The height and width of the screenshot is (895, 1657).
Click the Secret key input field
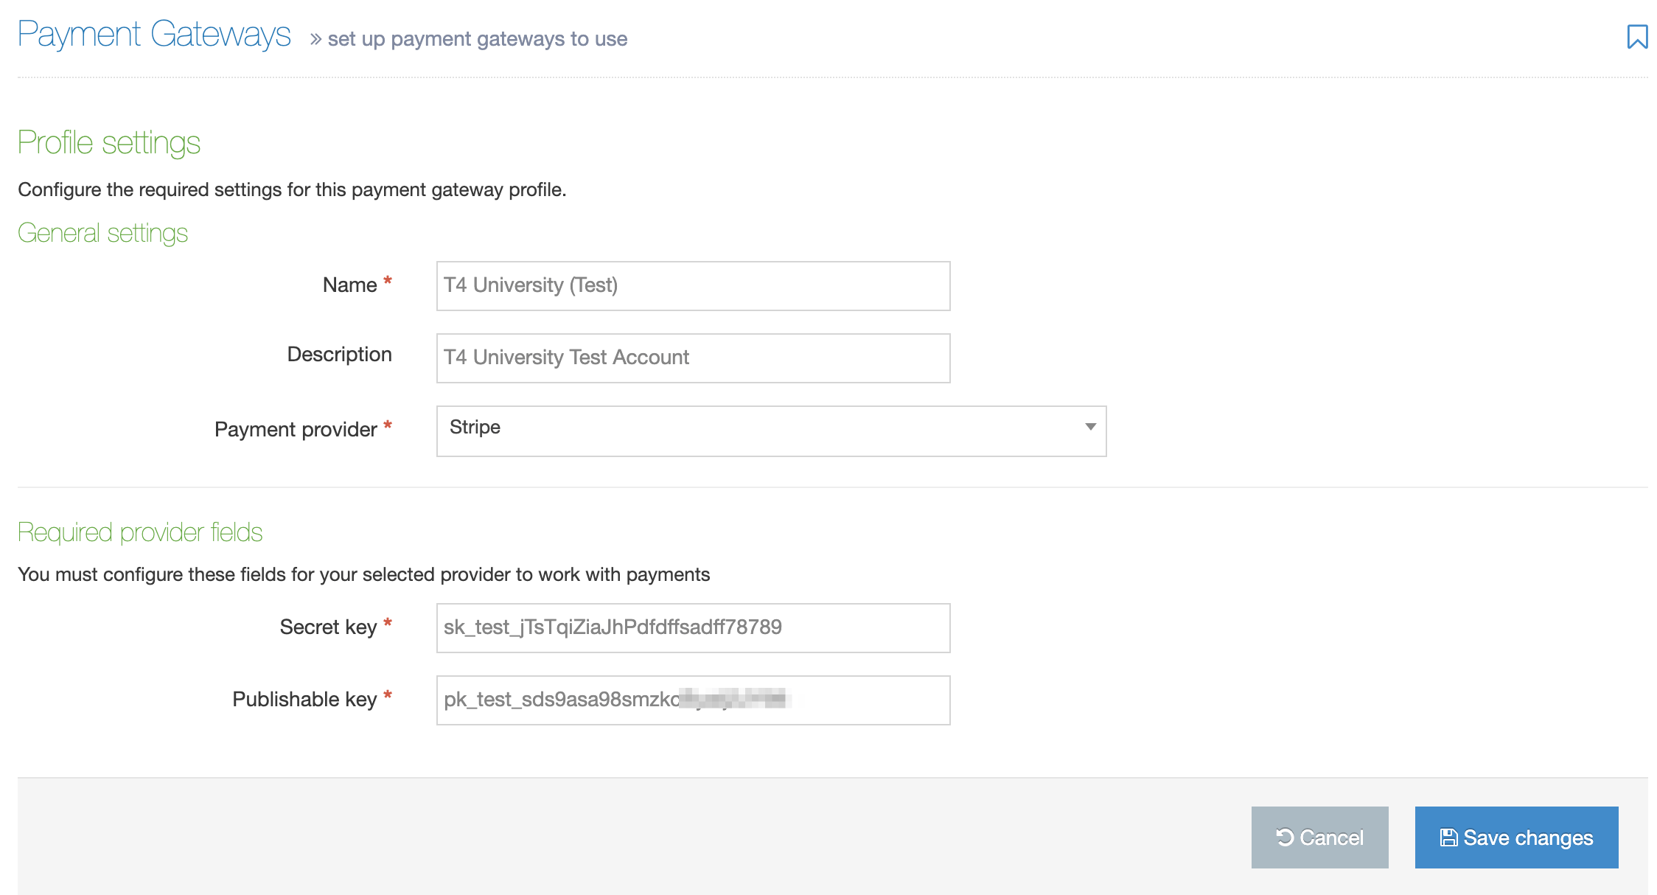pyautogui.click(x=693, y=628)
